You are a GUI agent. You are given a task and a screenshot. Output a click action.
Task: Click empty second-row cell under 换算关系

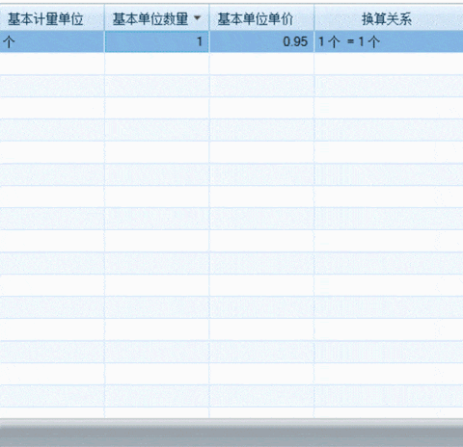tap(389, 64)
